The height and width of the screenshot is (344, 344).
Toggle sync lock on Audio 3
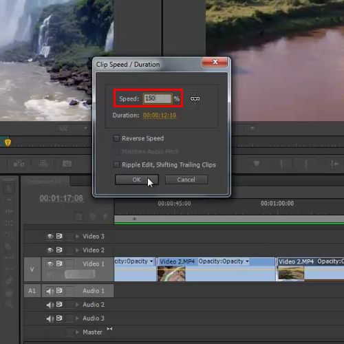(59, 318)
